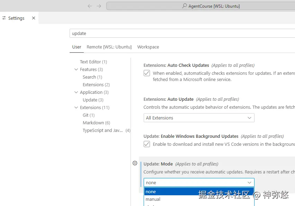Click the Update Mode 'none' combo box

pyautogui.click(x=199, y=182)
